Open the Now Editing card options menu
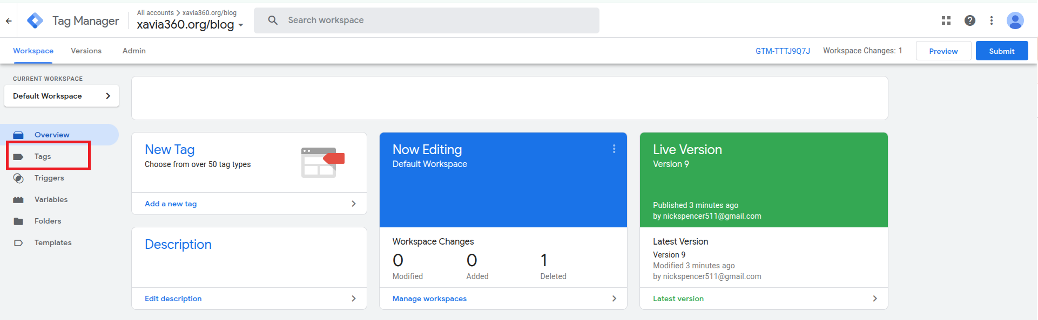The width and height of the screenshot is (1038, 320). pyautogui.click(x=614, y=149)
